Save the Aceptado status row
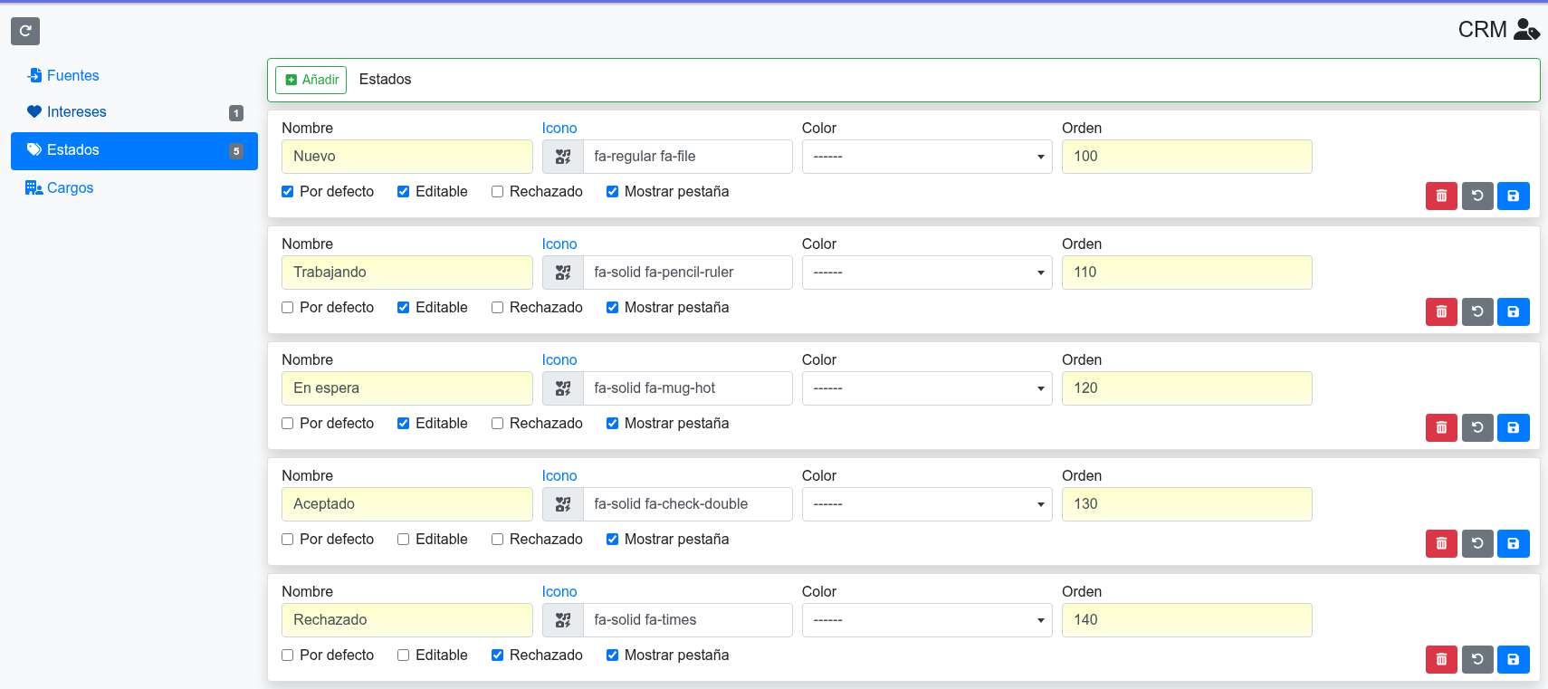 (x=1513, y=543)
